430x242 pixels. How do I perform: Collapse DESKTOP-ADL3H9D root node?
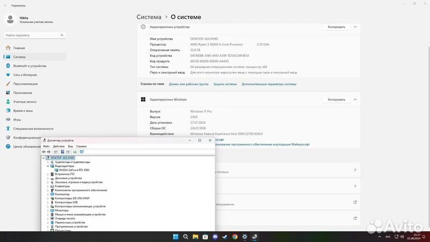tap(44, 158)
